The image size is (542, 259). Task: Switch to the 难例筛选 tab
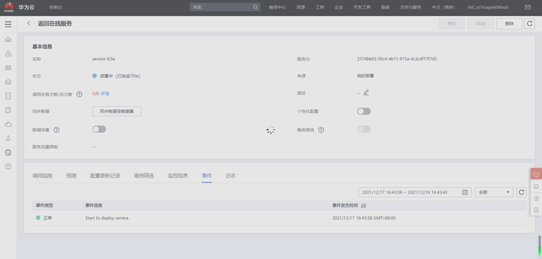point(144,176)
